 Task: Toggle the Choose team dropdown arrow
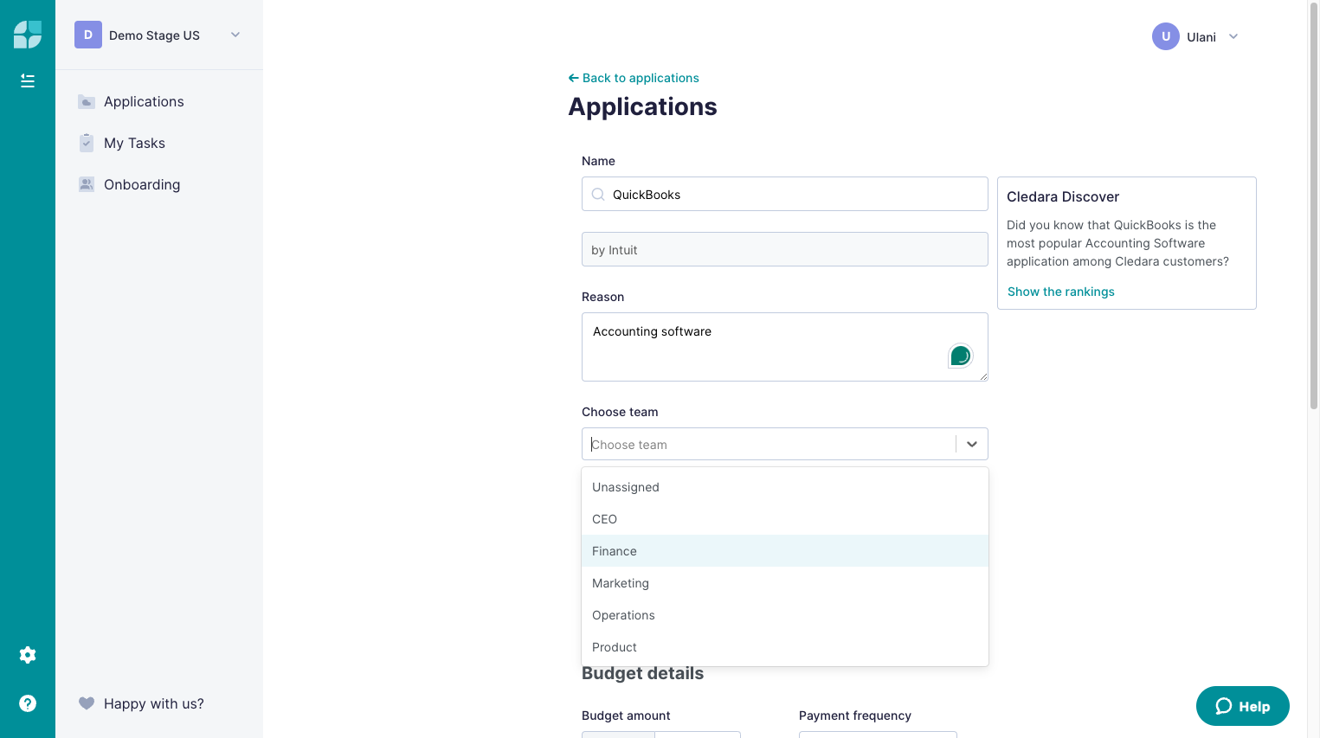coord(972,444)
